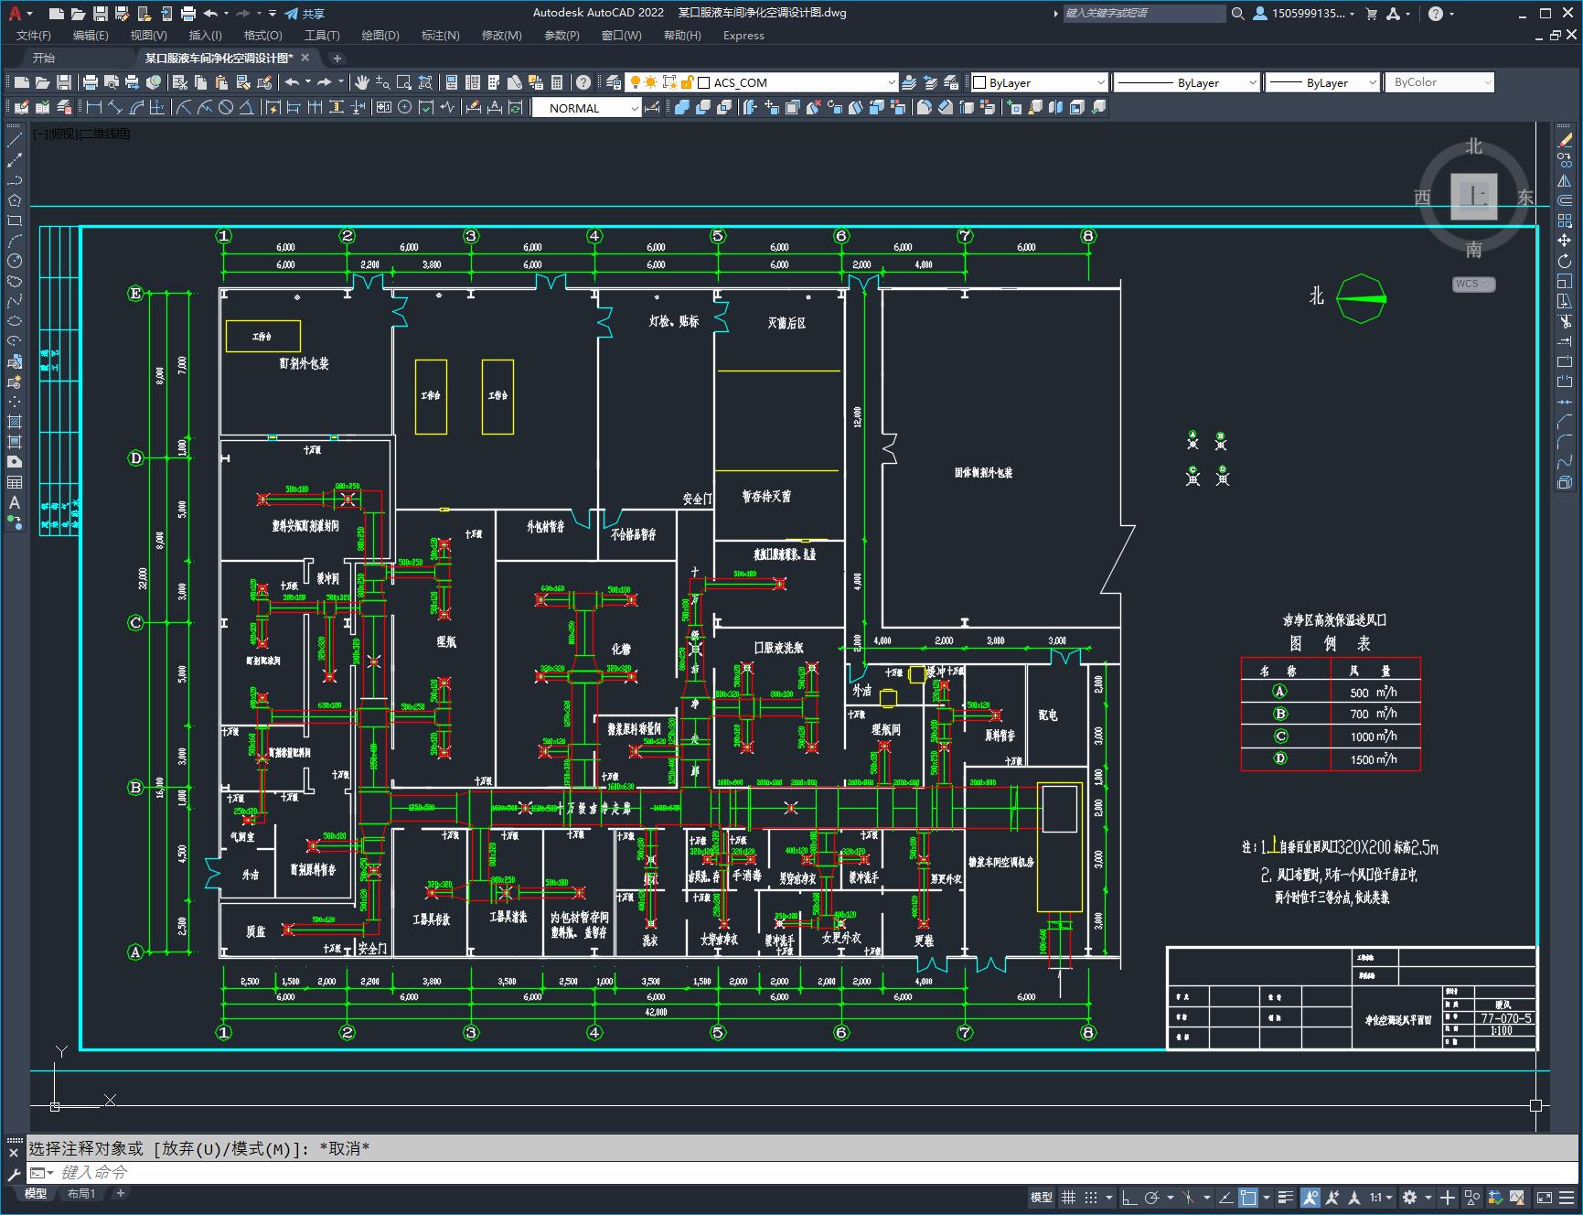
Task: Select the Line tool in draw toolbar
Action: (x=14, y=140)
